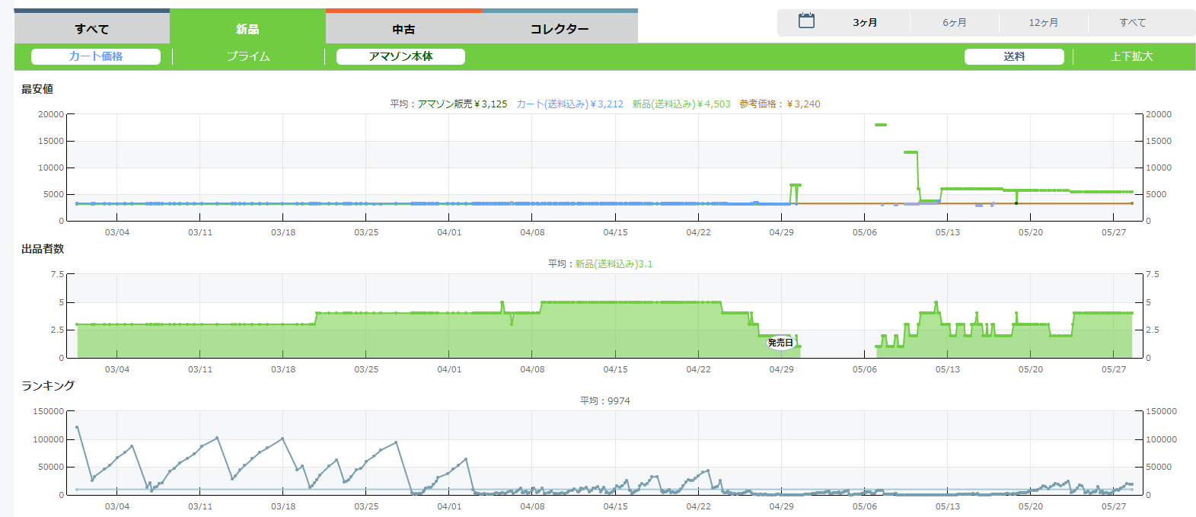Toggle the 送料 option

pyautogui.click(x=1014, y=56)
